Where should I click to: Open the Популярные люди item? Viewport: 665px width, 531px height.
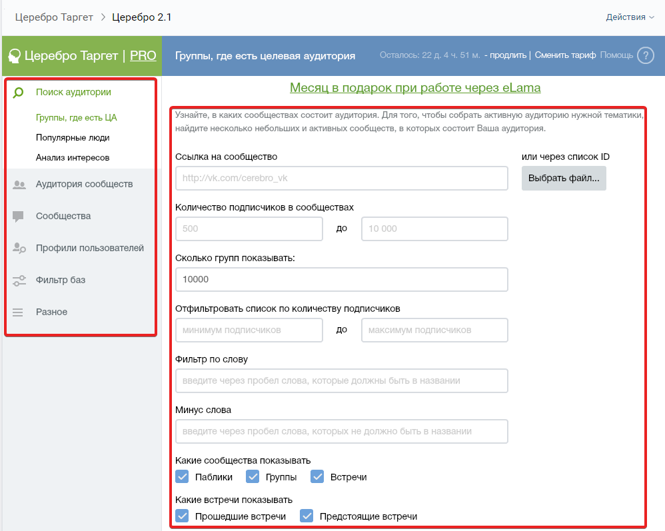(x=73, y=137)
